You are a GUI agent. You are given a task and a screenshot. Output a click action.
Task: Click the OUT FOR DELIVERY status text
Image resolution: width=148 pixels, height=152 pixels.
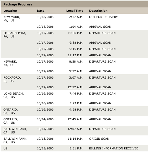click(103, 17)
